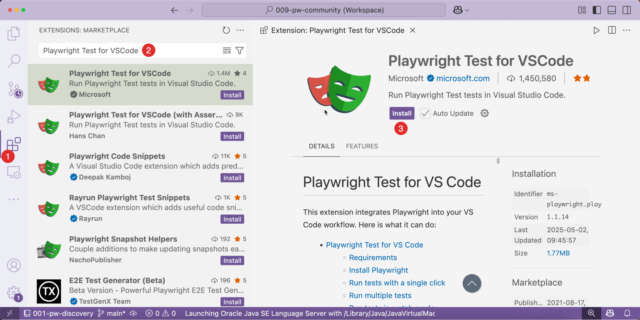Switch to the FEATURES tab
The image size is (640, 320).
(362, 146)
